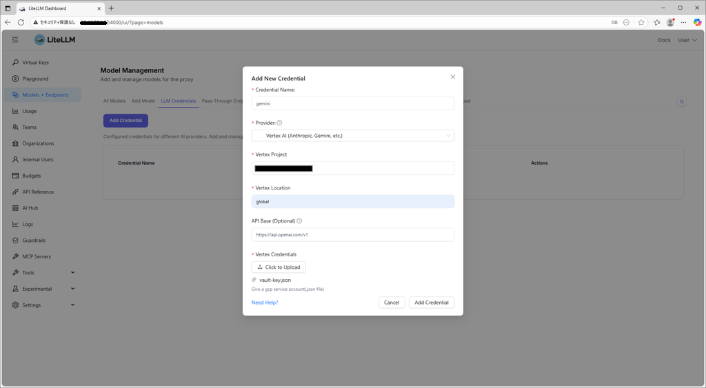Click the Cancel button in dialog
The image size is (706, 388).
[392, 303]
